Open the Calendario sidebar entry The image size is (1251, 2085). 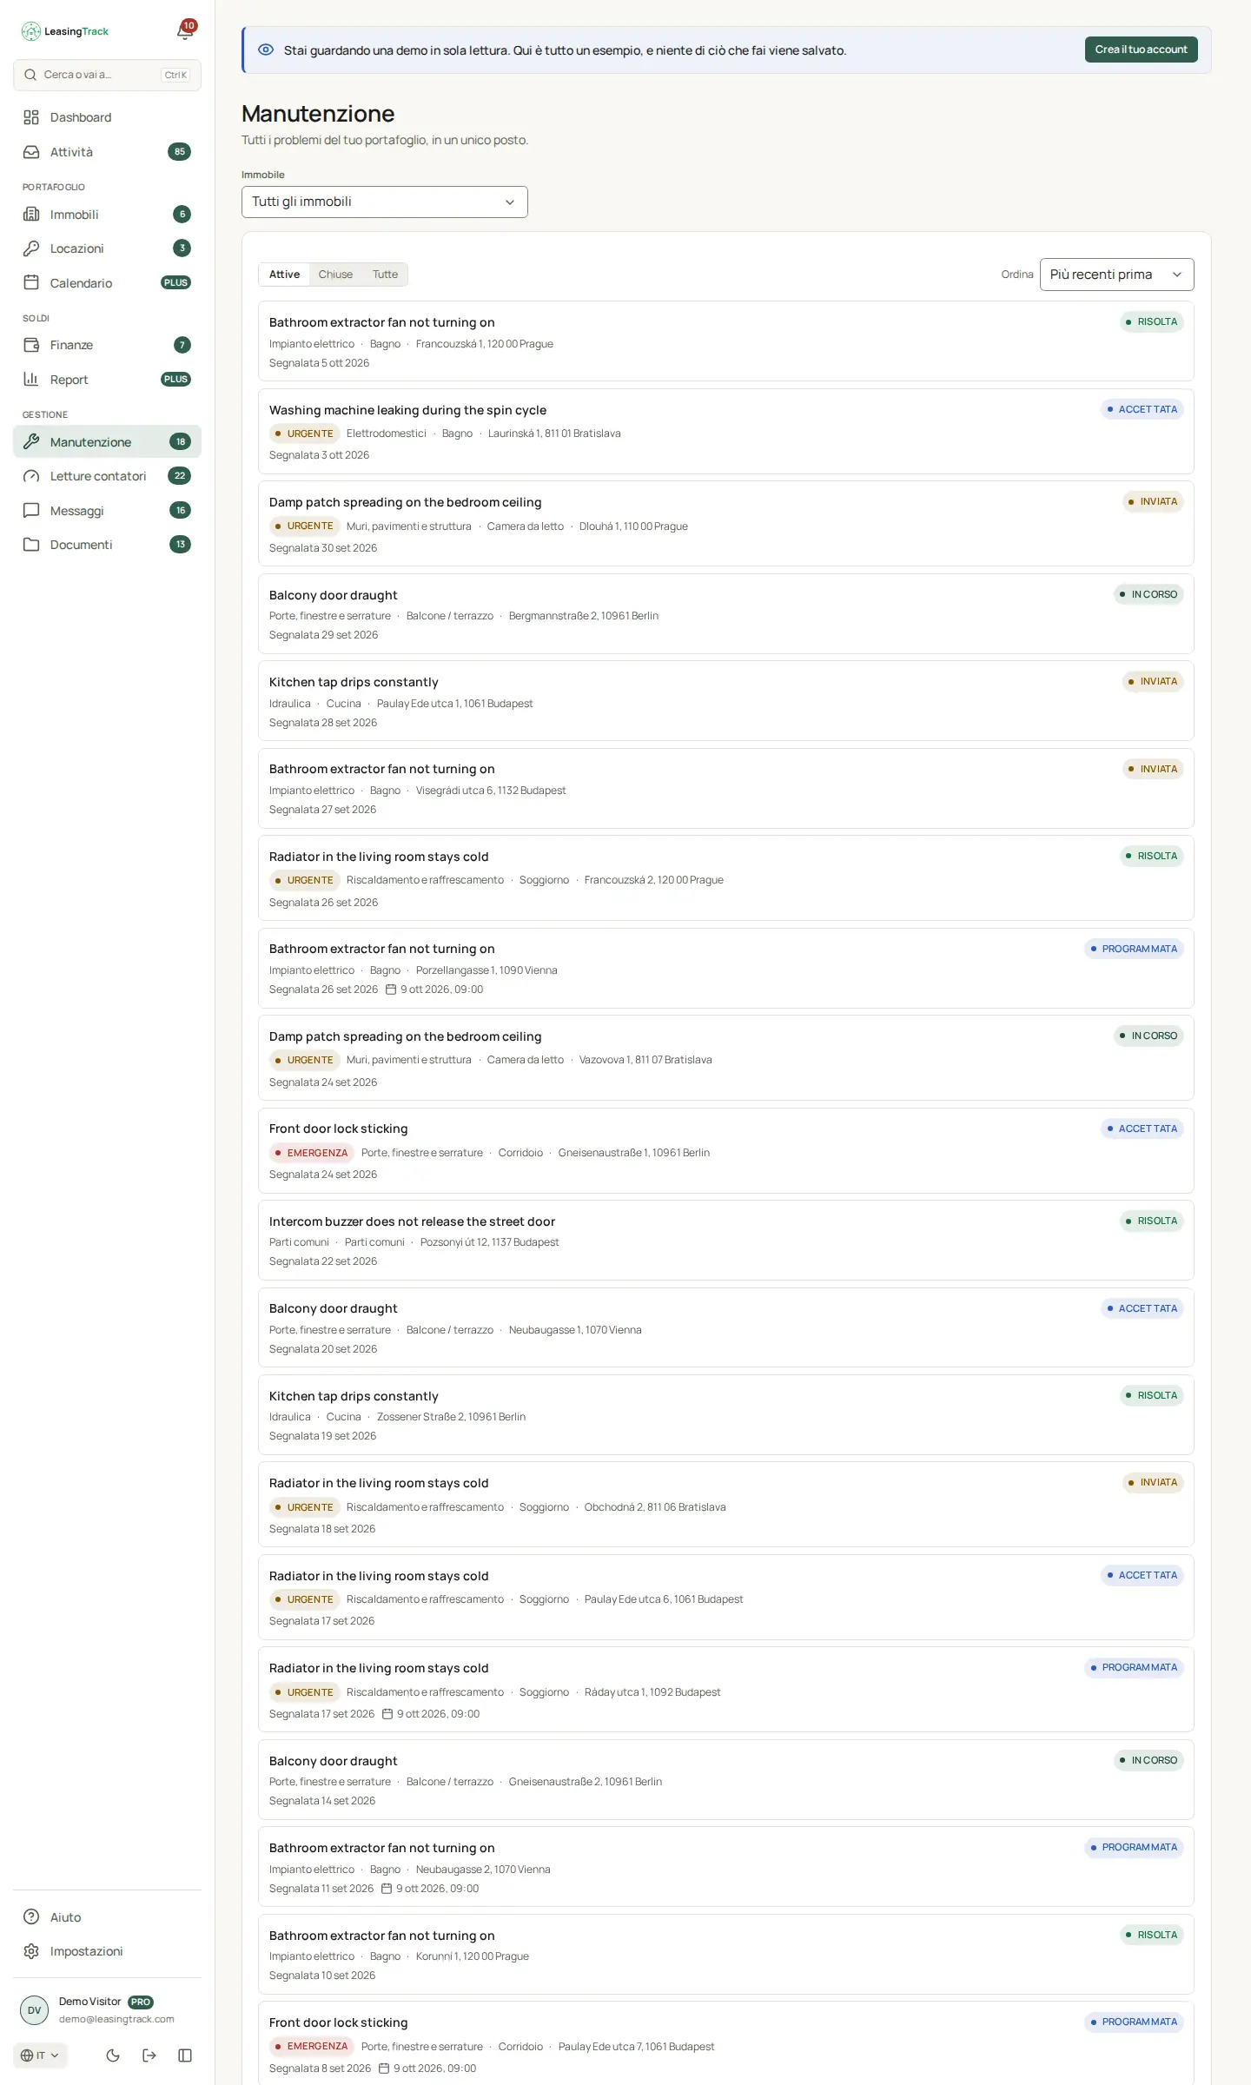[107, 283]
